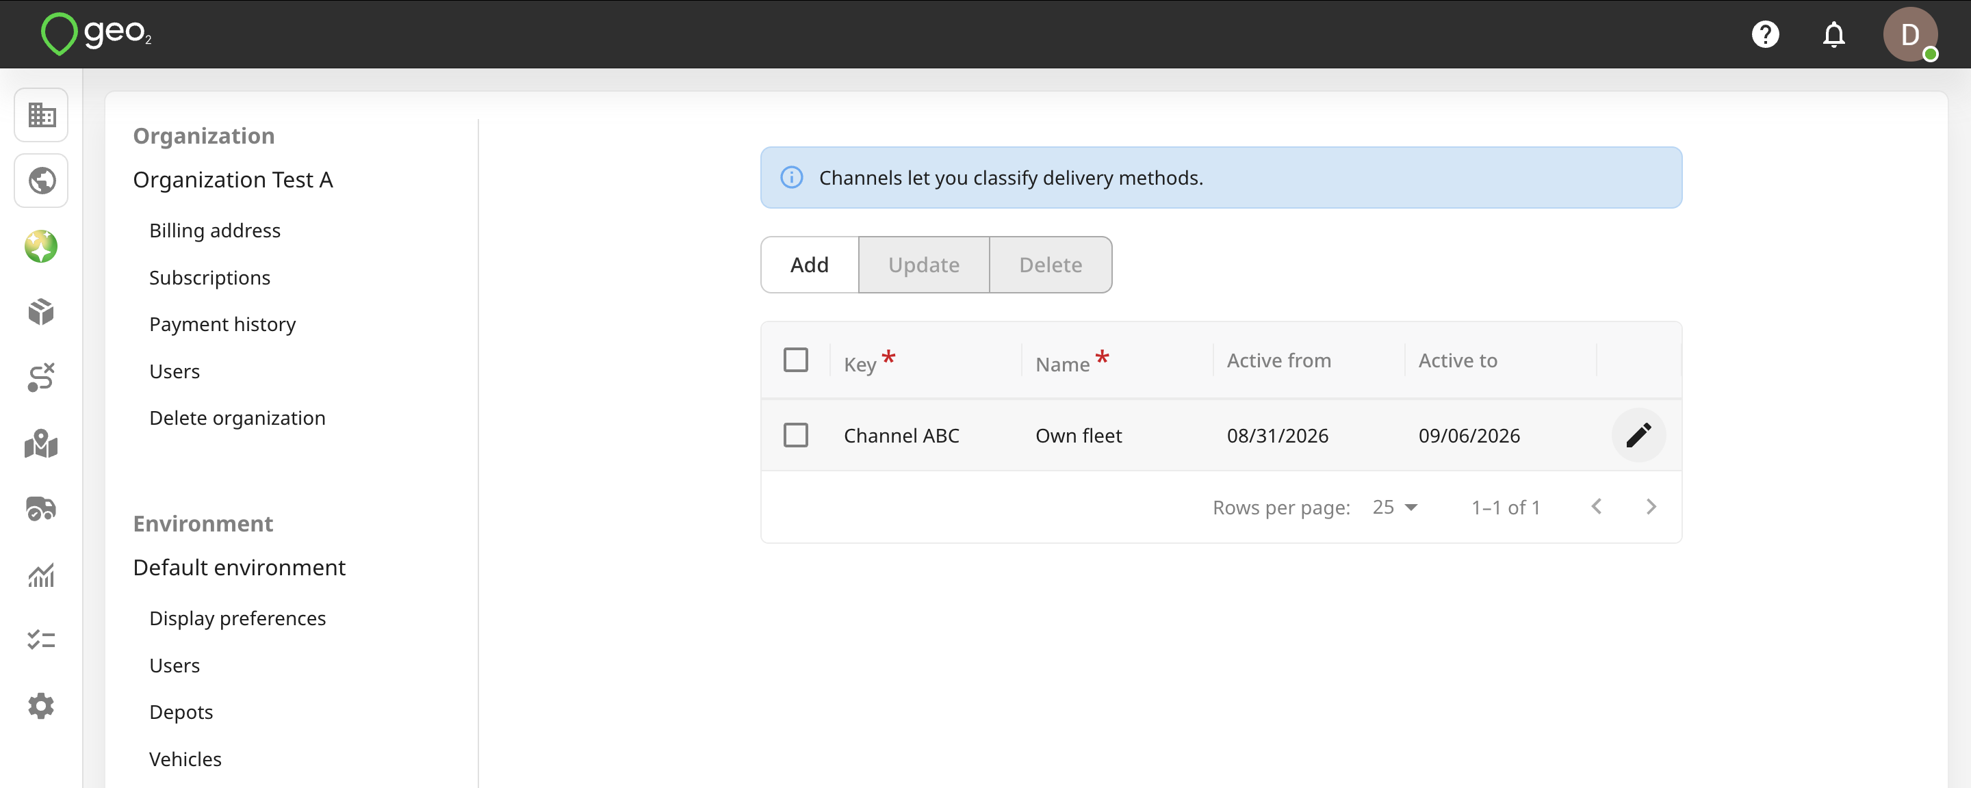This screenshot has width=1971, height=788.
Task: Open Depots in the menu
Action: tap(181, 712)
